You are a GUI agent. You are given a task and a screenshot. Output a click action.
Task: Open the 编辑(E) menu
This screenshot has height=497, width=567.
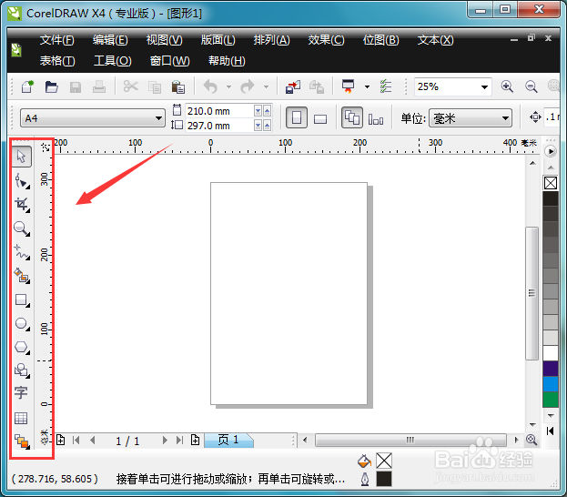click(x=110, y=40)
